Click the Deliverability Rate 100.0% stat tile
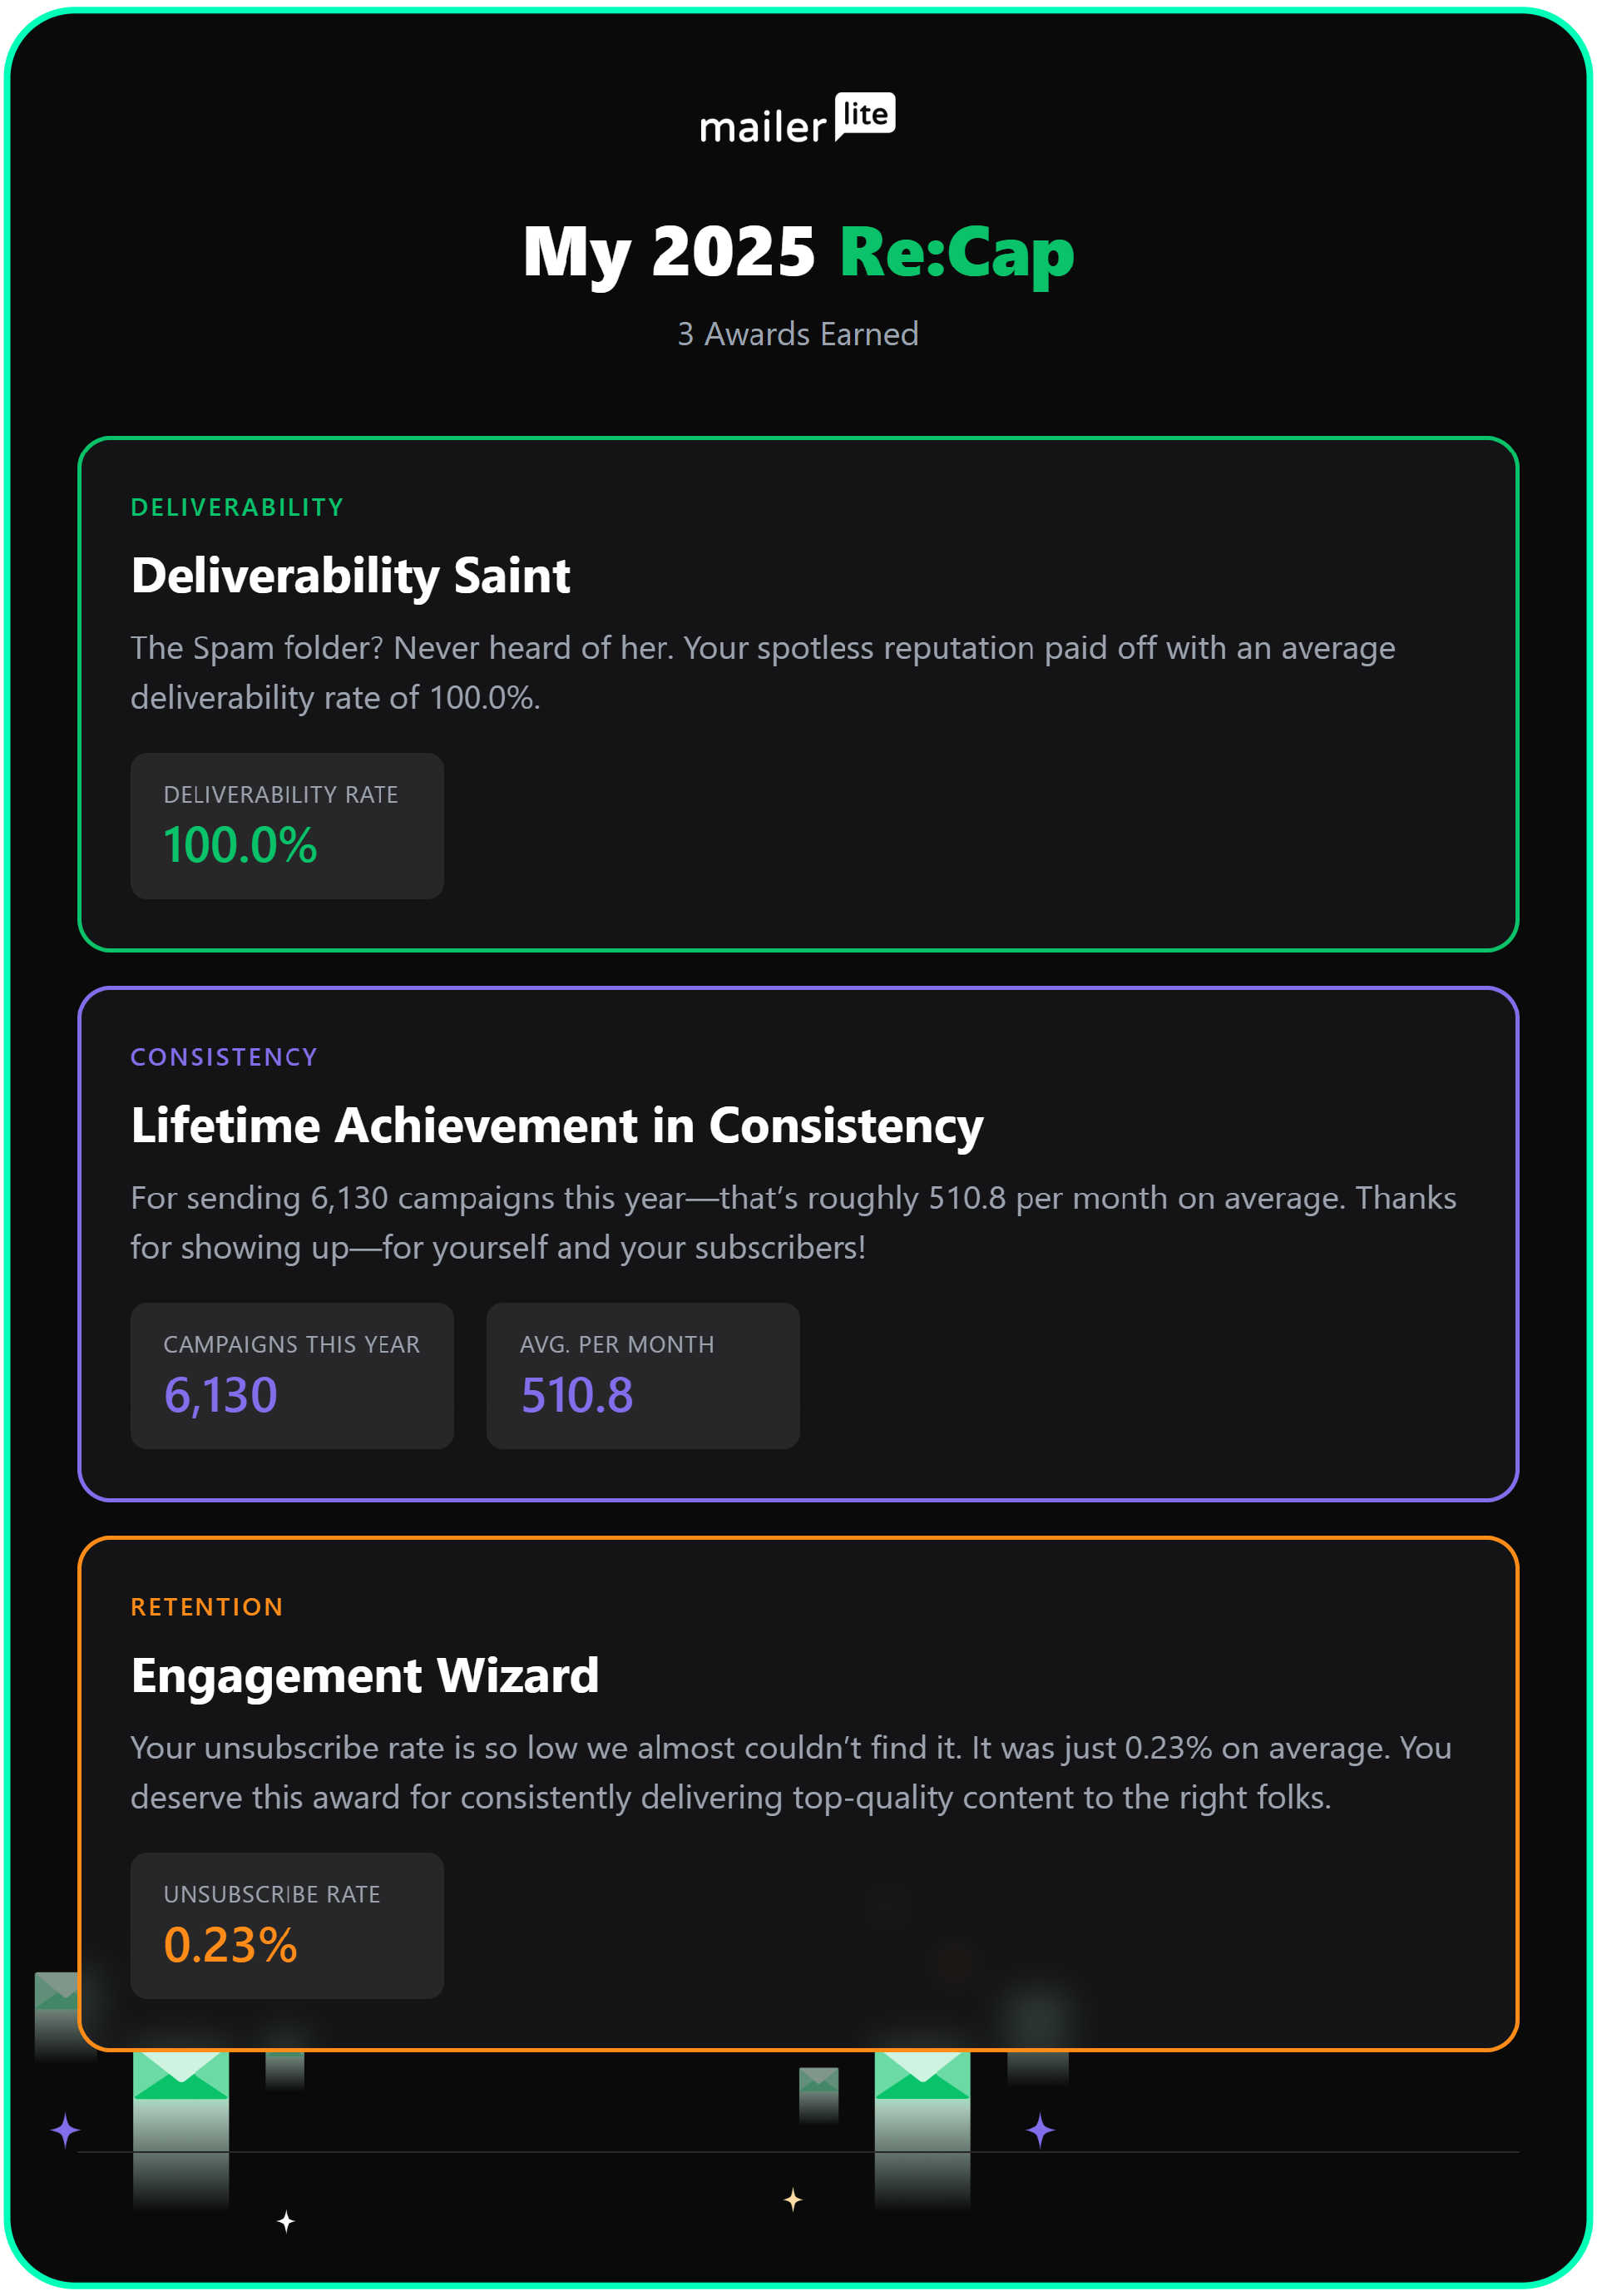Viewport: 1597px width, 2296px height. 287,826
